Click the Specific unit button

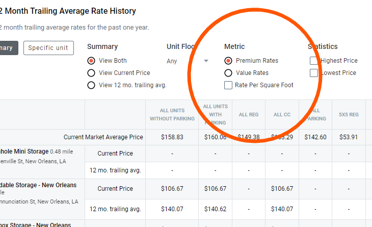point(48,48)
